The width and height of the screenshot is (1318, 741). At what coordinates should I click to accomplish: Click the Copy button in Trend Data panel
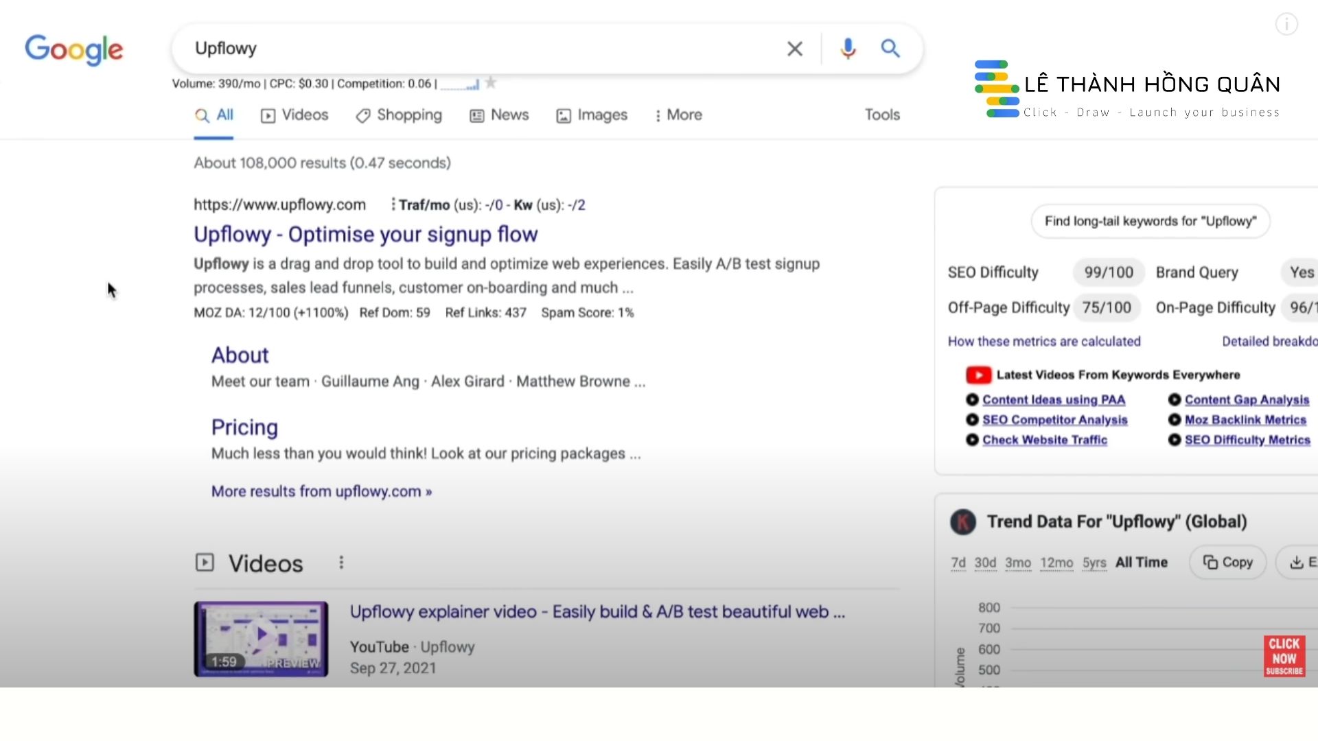click(x=1227, y=562)
